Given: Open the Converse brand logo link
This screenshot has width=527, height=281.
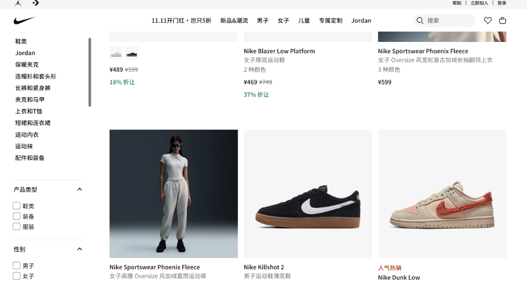Looking at the screenshot, I should click(36, 3).
